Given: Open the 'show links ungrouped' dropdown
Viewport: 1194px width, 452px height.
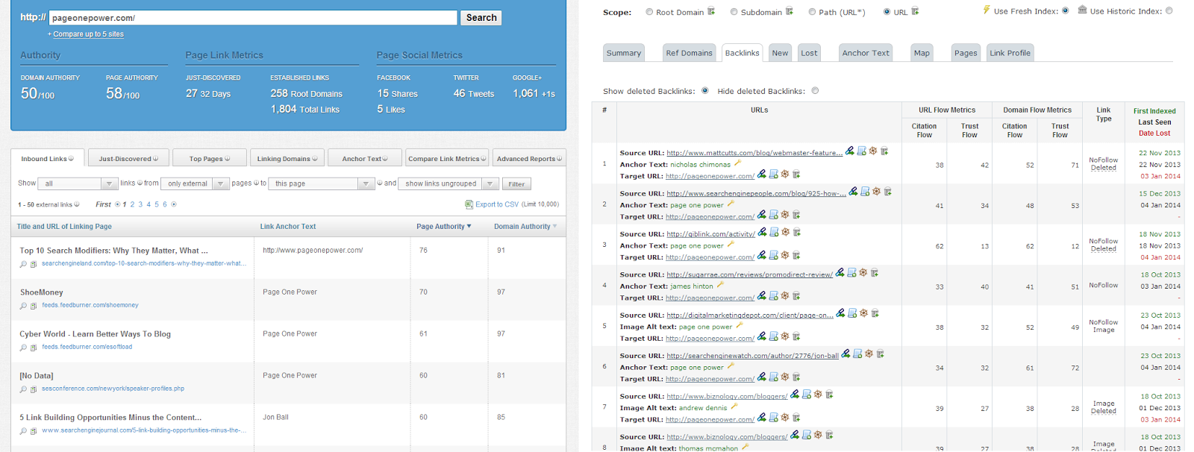Looking at the screenshot, I should (x=448, y=183).
